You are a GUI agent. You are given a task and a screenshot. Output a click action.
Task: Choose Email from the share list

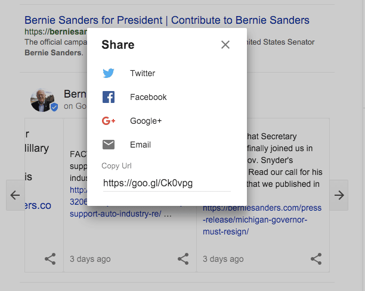[141, 145]
